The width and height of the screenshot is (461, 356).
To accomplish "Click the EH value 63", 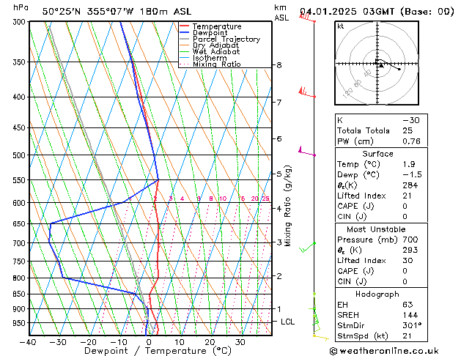I will [407, 305].
